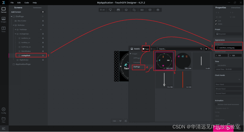244x132 pixels.
Task: Click the play icon beside DialPage screen
Action: [43, 16]
